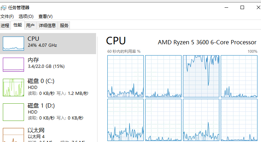Select the 以太网 orange graph thumbnail

tap(13, 135)
